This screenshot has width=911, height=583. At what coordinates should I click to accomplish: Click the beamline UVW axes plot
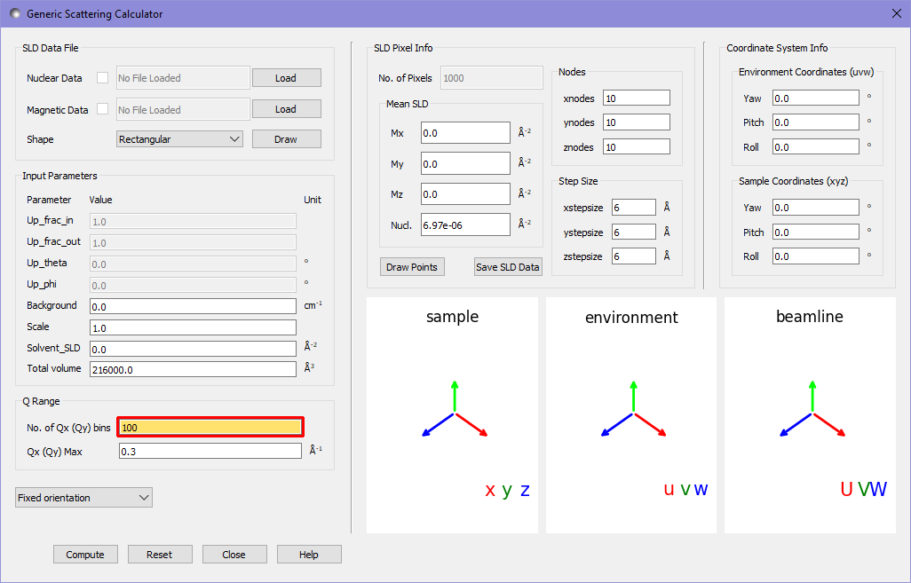(x=810, y=415)
